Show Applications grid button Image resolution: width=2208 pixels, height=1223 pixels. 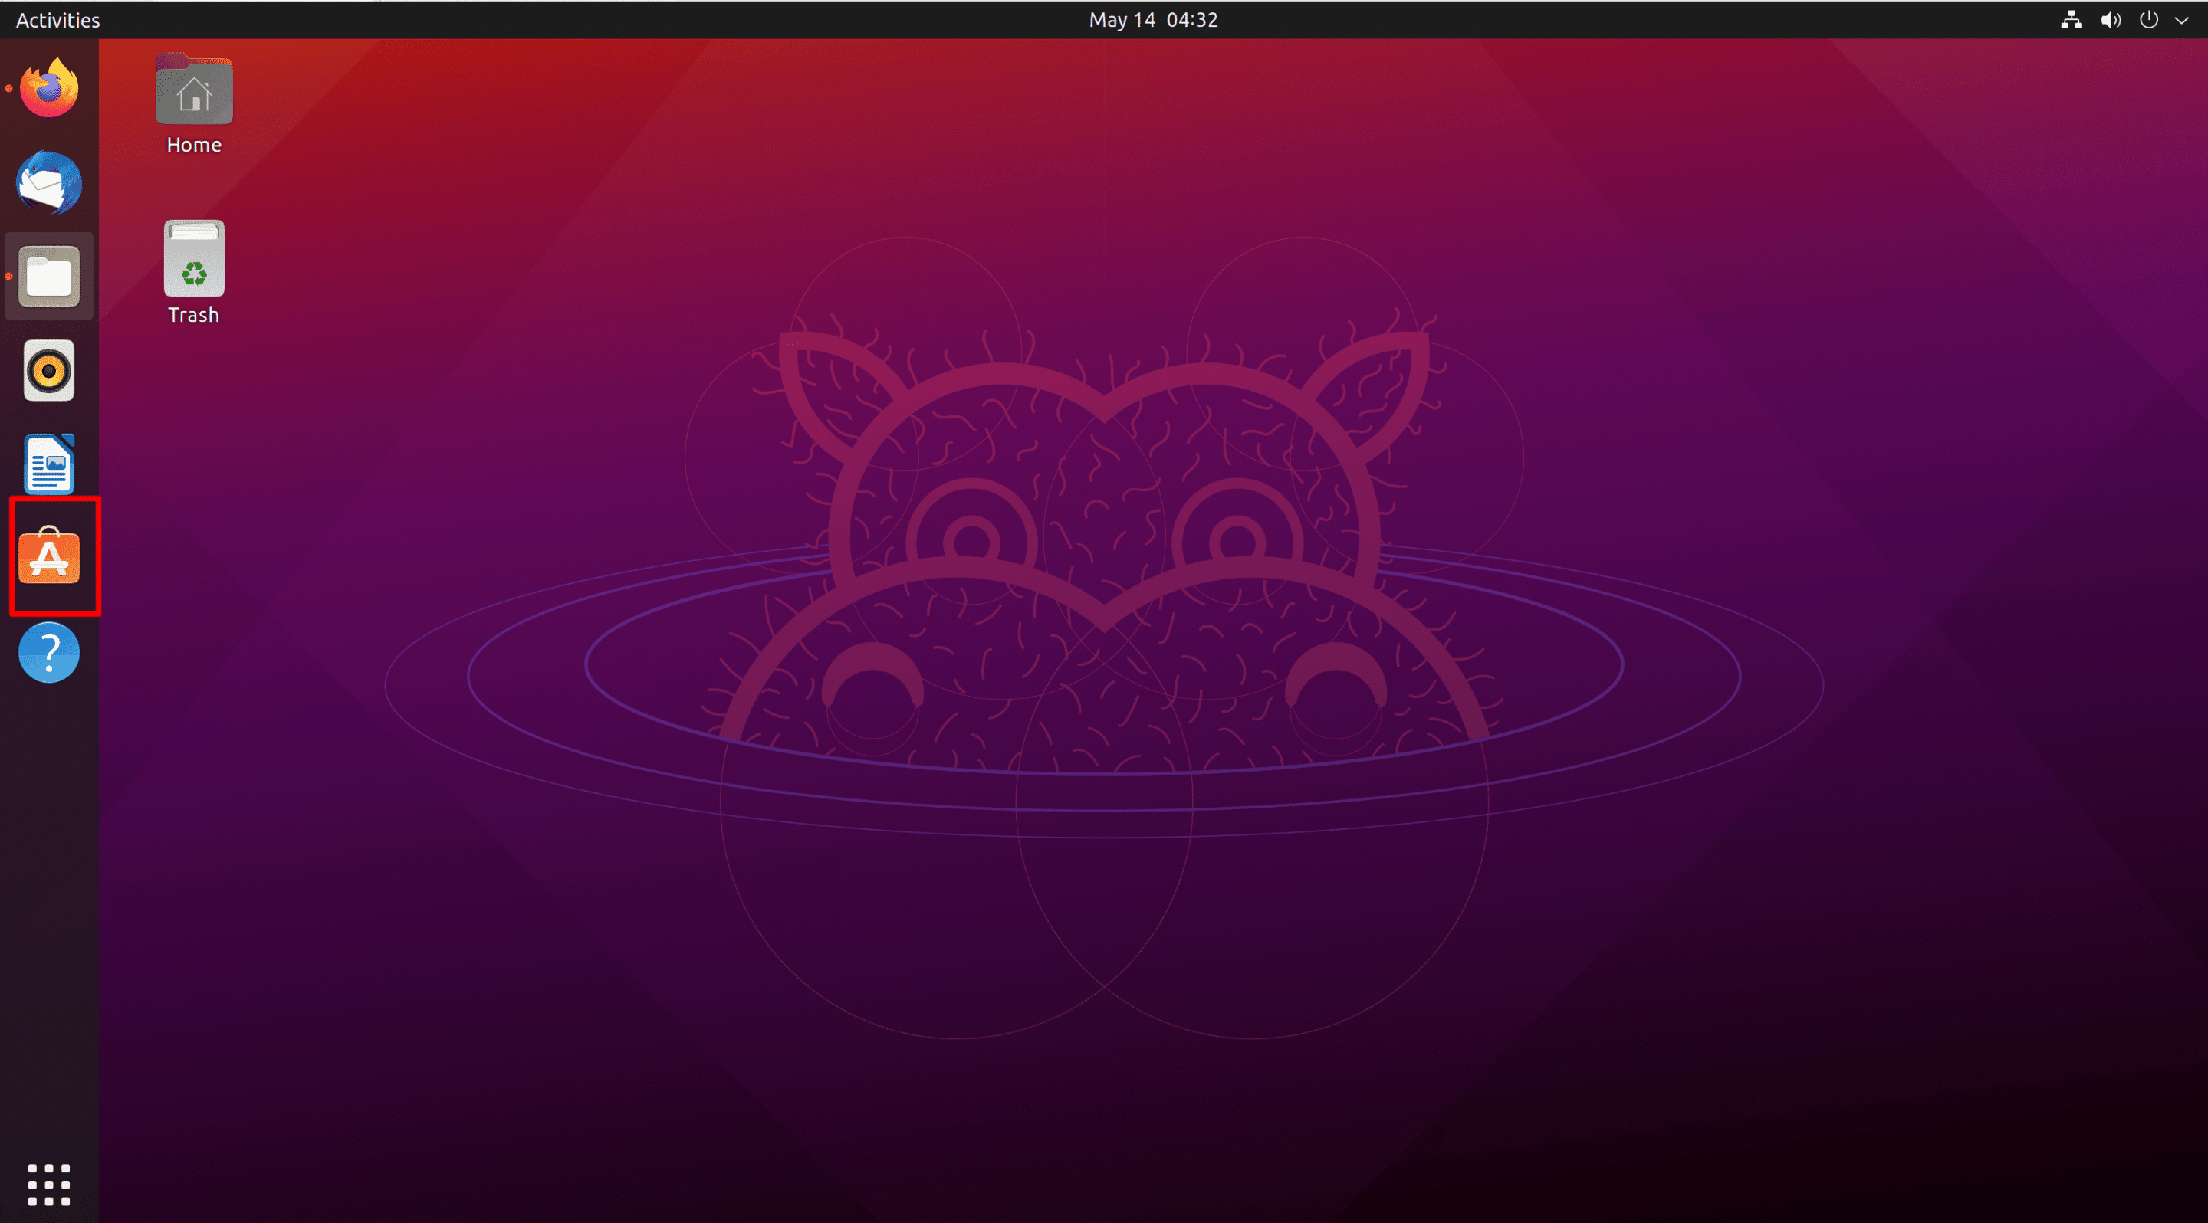click(x=49, y=1185)
